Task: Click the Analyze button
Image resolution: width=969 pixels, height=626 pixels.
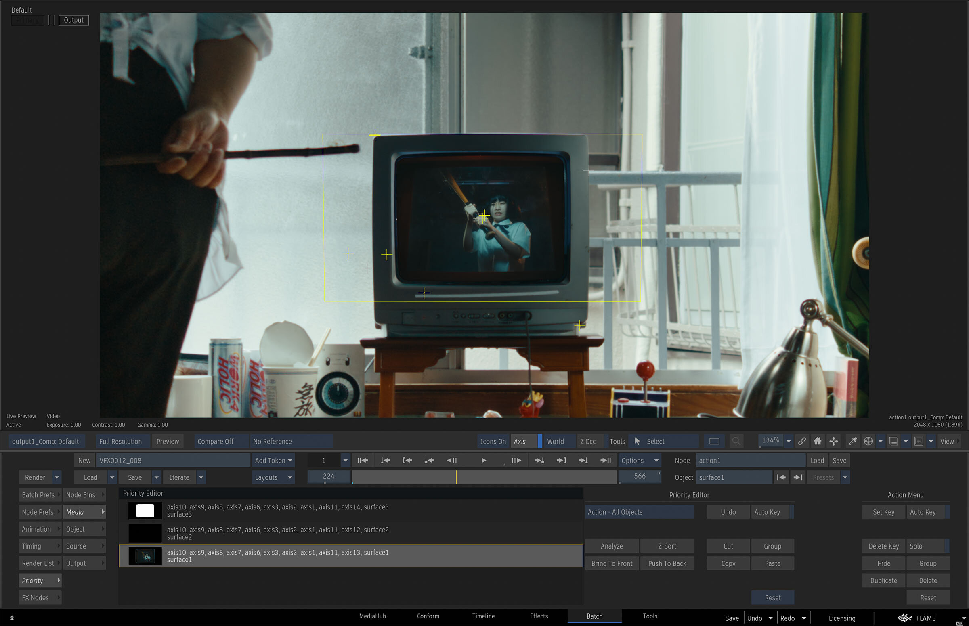Action: coord(612,546)
